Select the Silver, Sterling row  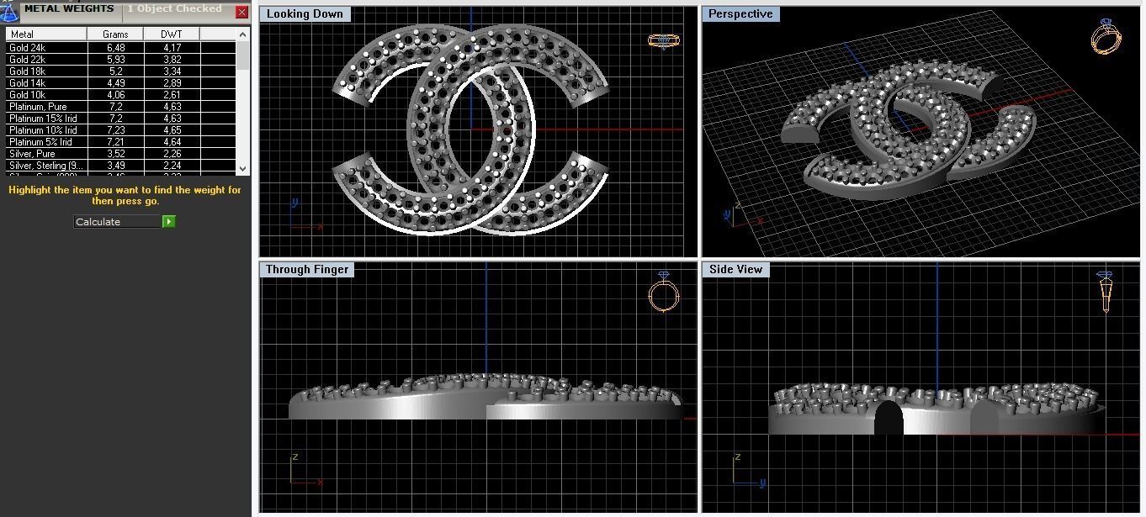pyautogui.click(x=121, y=166)
